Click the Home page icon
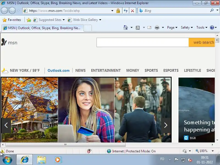Screen dimensions: 220x165 point(126,28)
